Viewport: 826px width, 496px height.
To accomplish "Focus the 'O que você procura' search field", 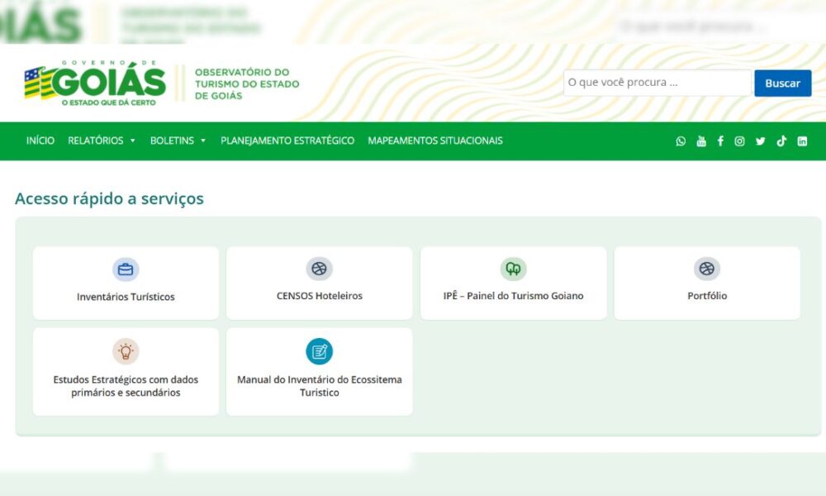I will 657,83.
